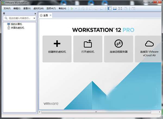Image resolution: width=163 pixels, height=119 pixels.
Task: Open the 虚拟机(M) menu
Action: pos(39,8)
